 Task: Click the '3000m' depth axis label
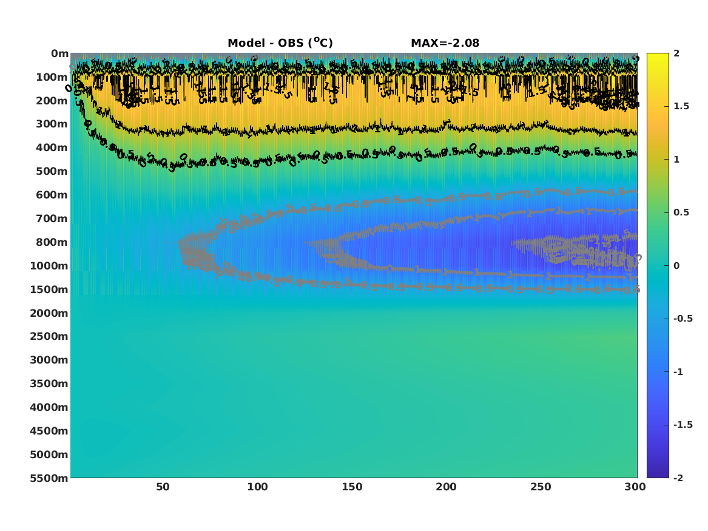pyautogui.click(x=49, y=360)
